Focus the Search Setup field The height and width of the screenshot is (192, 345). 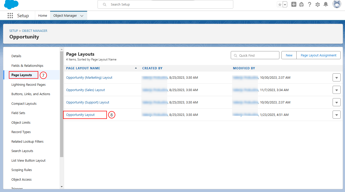[x=165, y=5]
